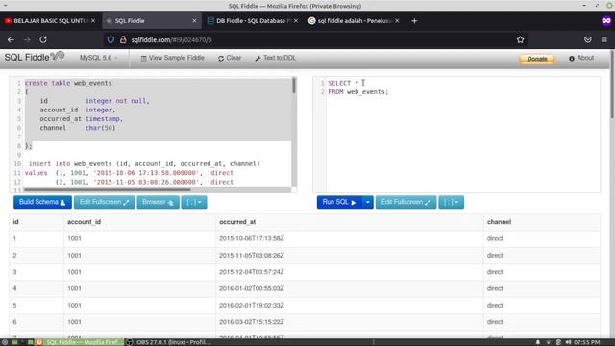Click the address bar URL
The image size is (615, 346).
pos(171,40)
